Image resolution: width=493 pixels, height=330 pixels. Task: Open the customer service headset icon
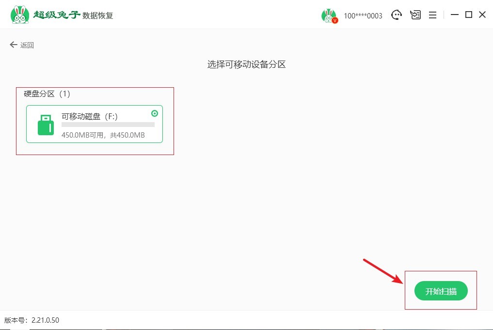[x=397, y=15]
